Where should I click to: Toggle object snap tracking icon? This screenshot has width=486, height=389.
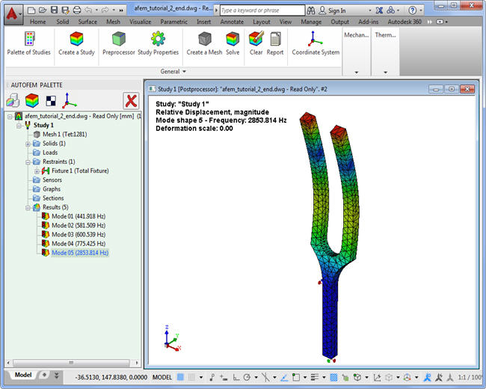(284, 377)
